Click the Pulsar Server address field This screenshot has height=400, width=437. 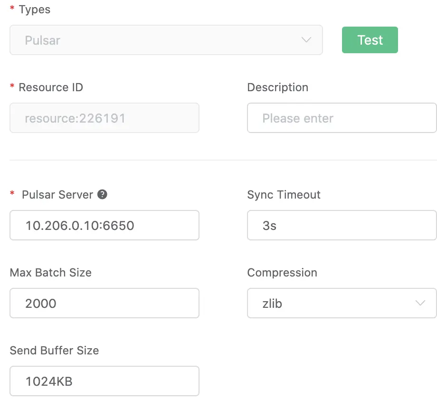pyautogui.click(x=104, y=225)
